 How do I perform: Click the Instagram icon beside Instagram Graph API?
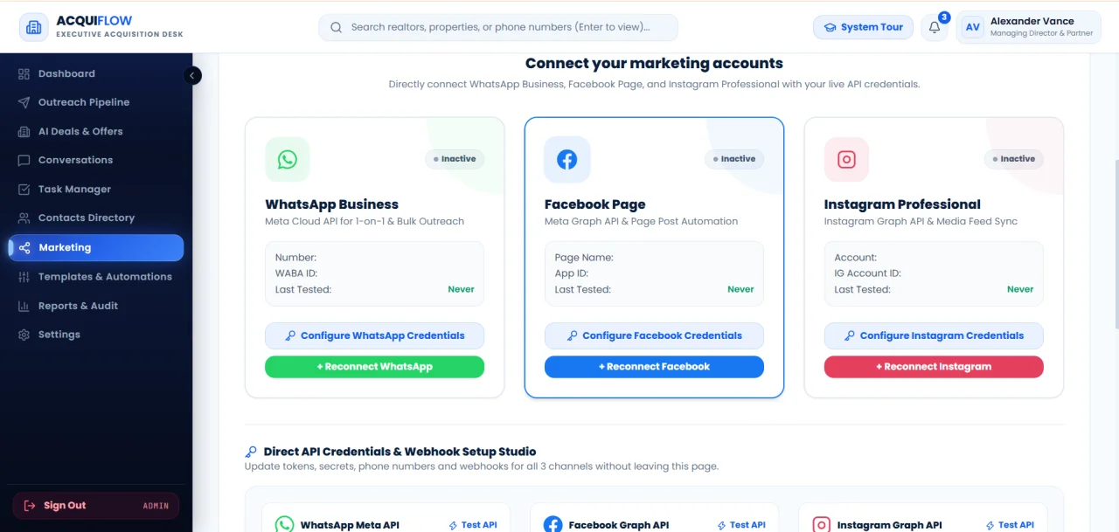click(821, 525)
